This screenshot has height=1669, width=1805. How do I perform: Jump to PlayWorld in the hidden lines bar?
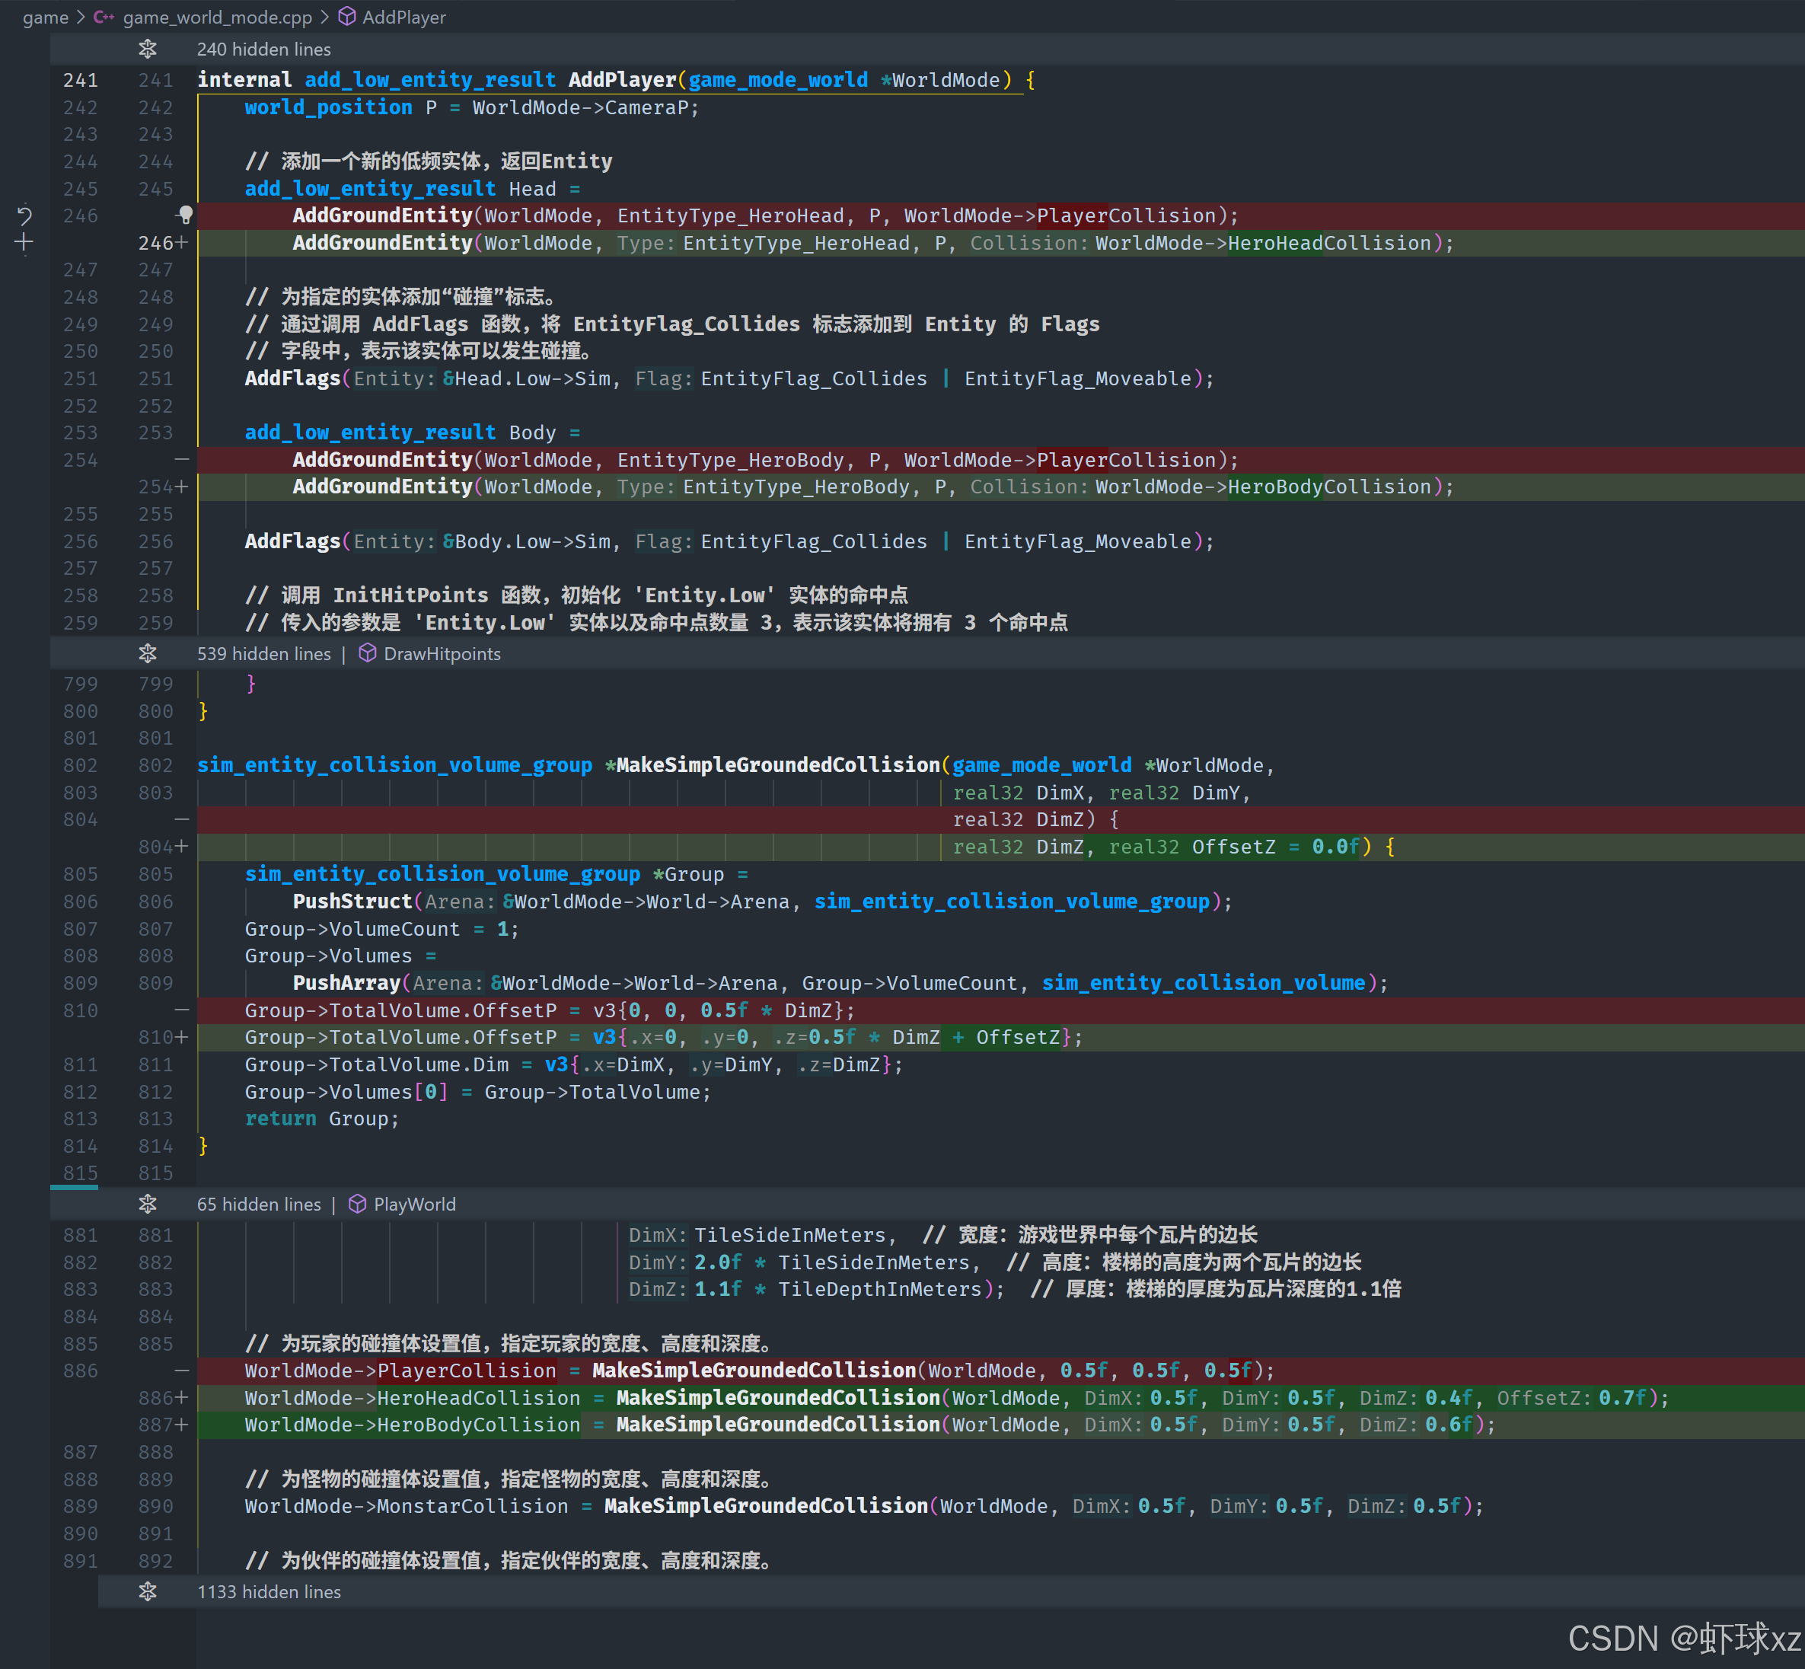(x=414, y=1204)
